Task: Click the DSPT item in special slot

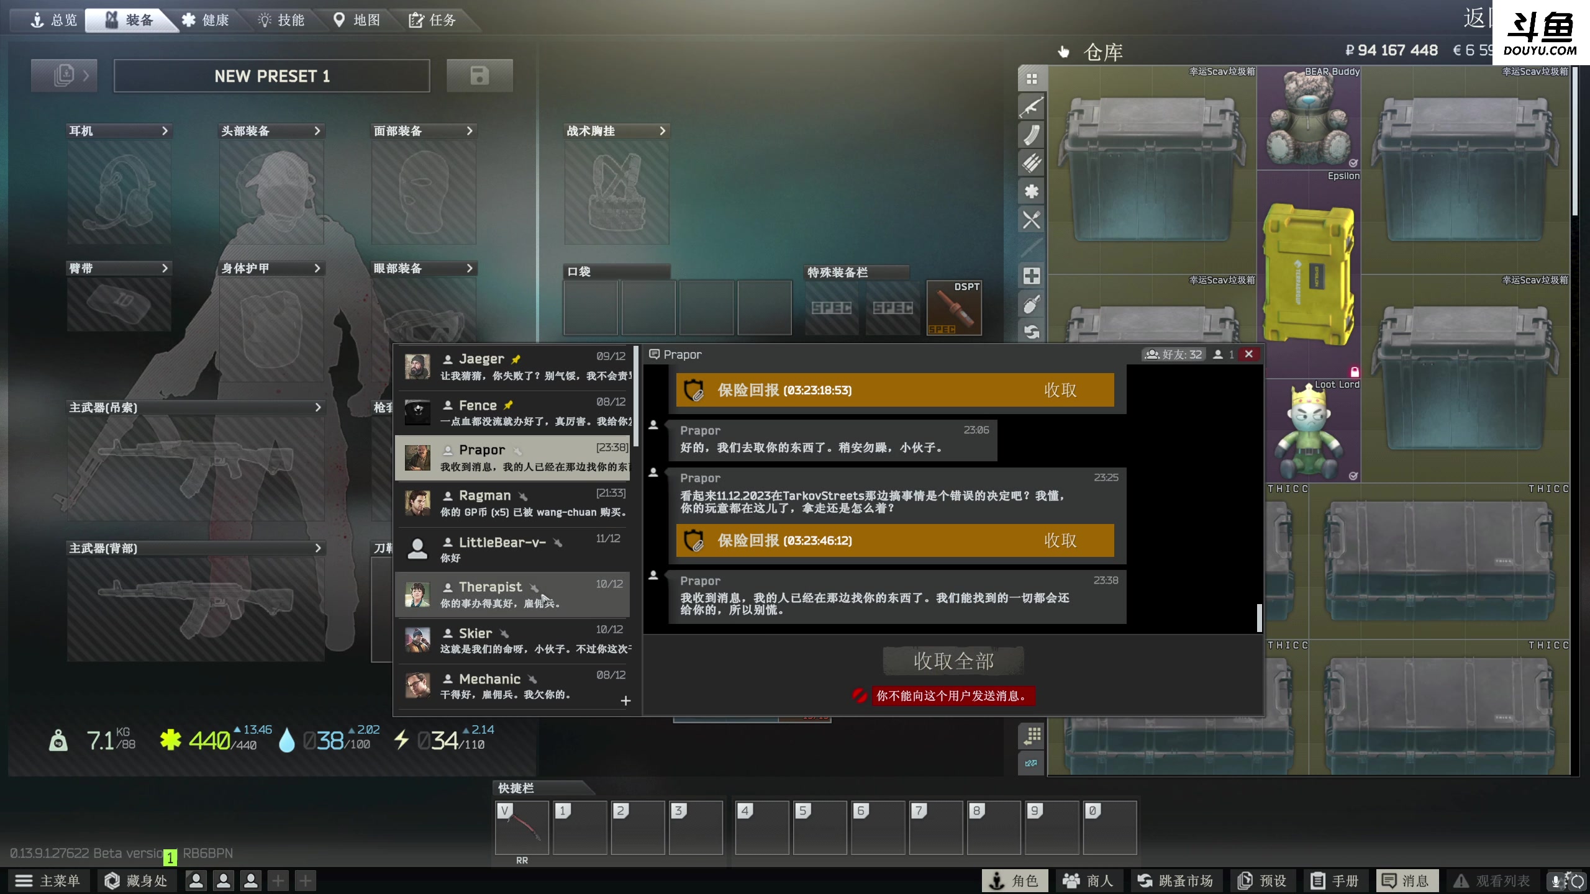Action: [954, 308]
